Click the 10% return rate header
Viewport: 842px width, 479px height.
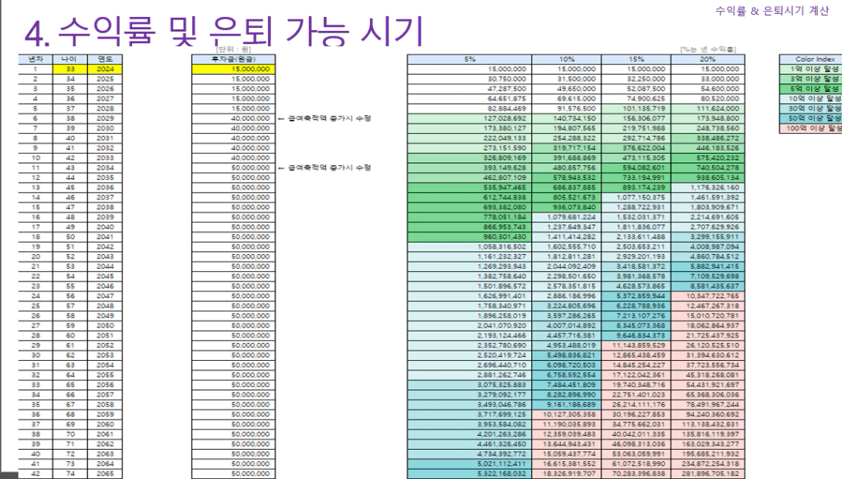point(566,59)
